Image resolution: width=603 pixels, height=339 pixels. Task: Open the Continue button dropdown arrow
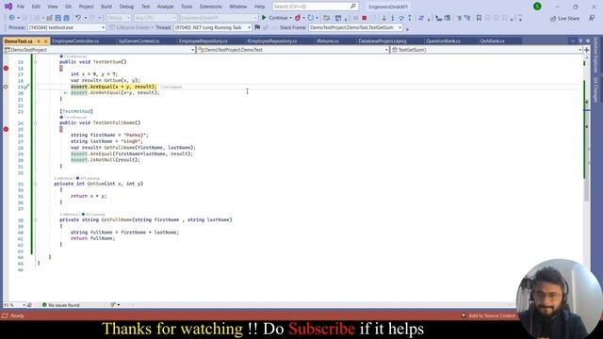coord(291,18)
